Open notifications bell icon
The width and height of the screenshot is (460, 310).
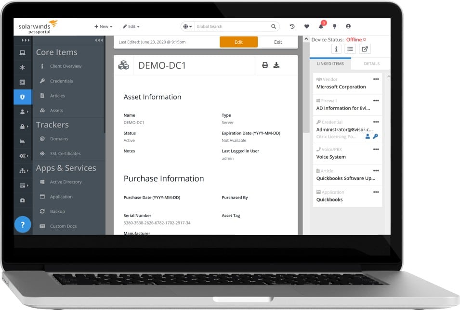[321, 26]
